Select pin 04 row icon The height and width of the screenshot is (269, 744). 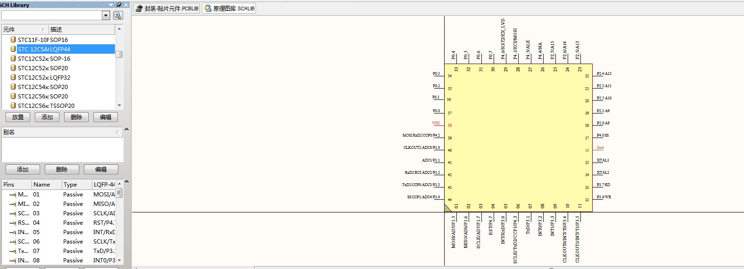point(13,223)
